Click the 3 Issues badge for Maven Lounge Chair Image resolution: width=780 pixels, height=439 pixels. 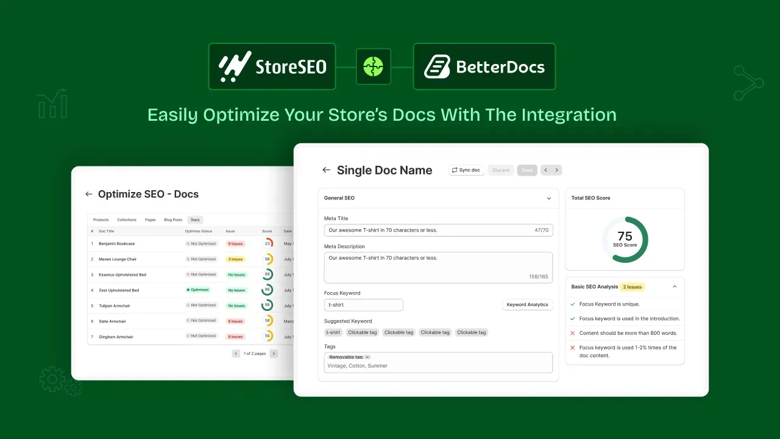[x=235, y=259]
